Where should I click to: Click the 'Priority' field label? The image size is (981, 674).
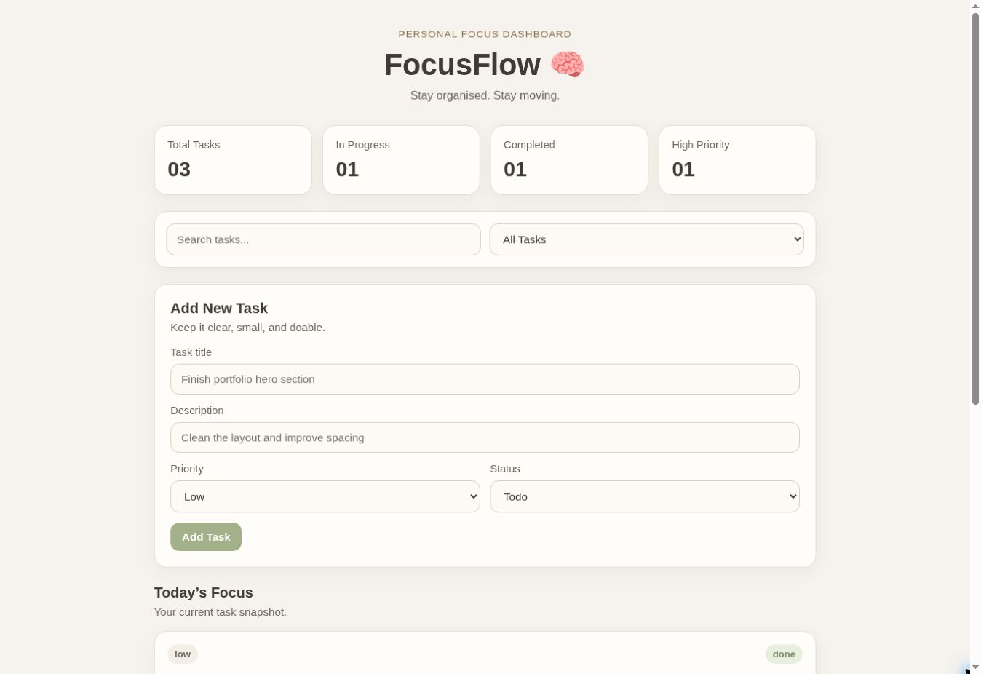[x=187, y=469]
